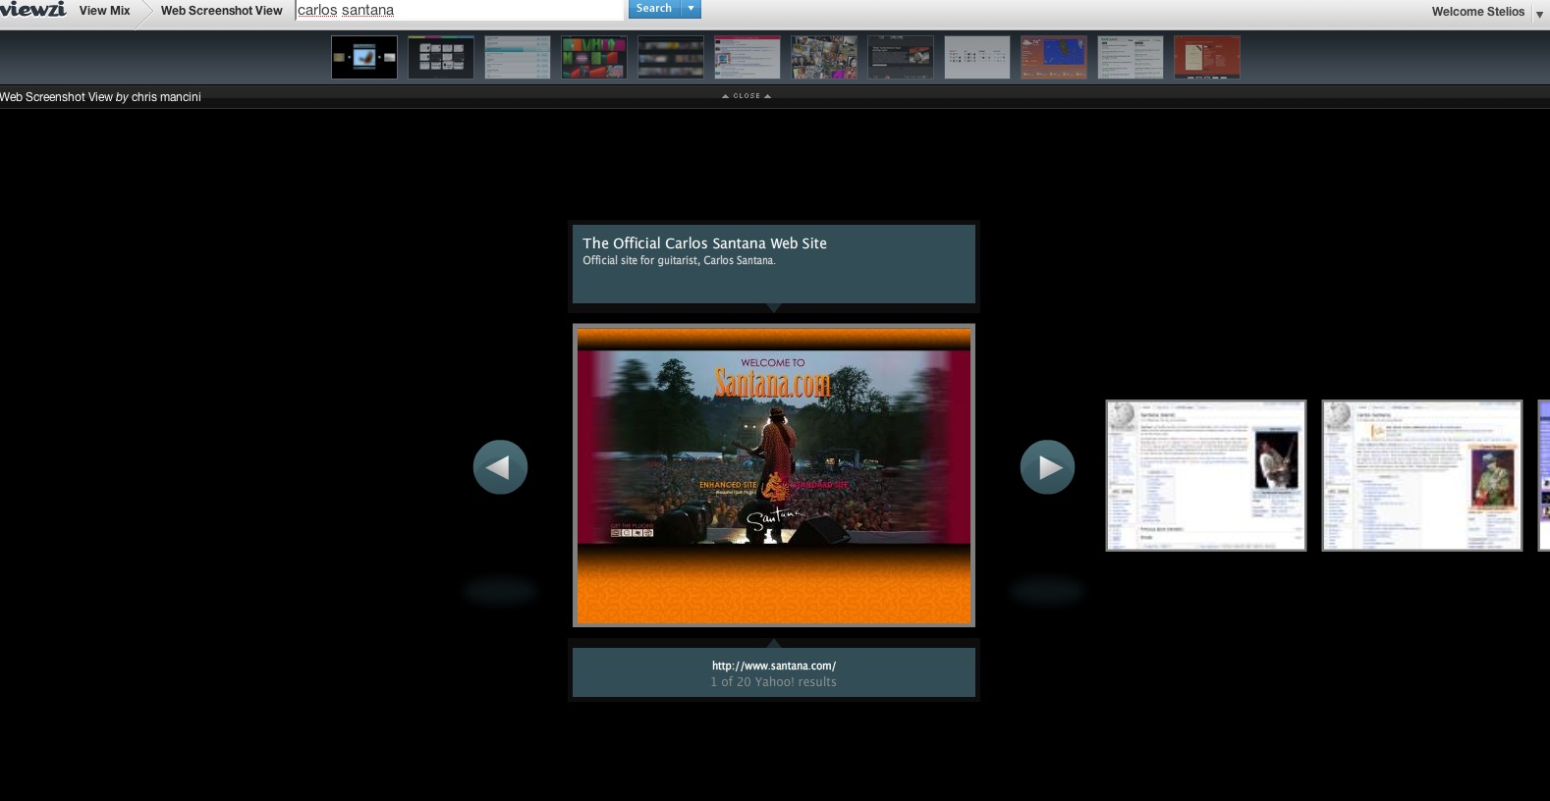Open the Search button dropdown arrow
The width and height of the screenshot is (1550, 801).
tap(692, 9)
